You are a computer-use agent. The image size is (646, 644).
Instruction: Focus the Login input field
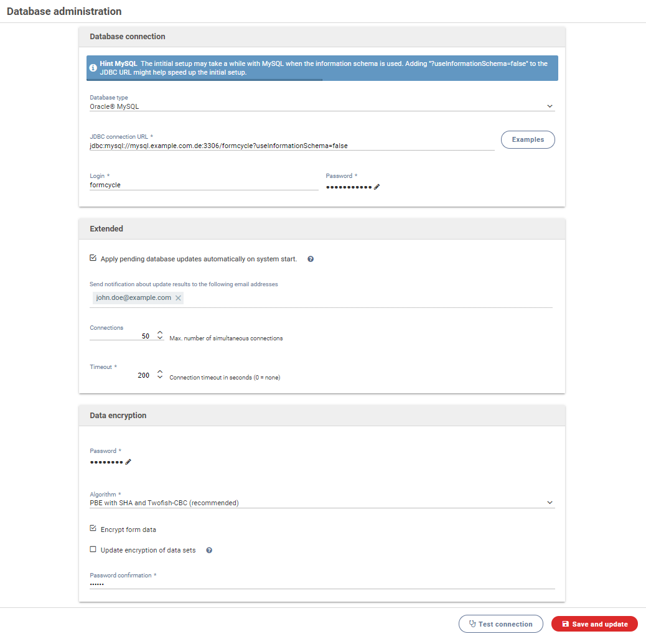tap(203, 185)
